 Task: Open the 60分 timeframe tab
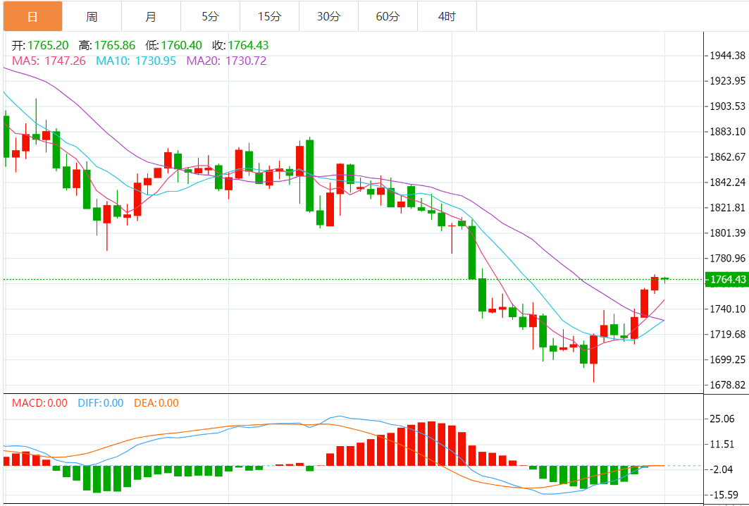point(388,17)
